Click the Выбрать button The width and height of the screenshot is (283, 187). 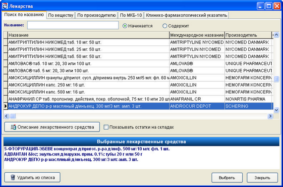coord(227,178)
